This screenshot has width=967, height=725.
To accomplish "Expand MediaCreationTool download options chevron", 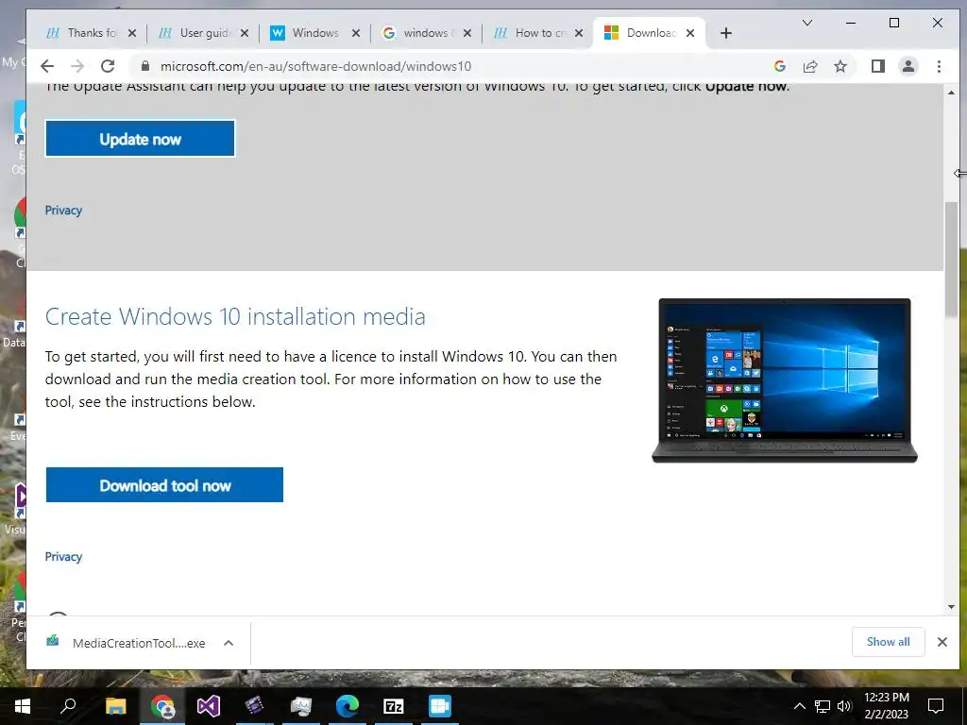I will 229,643.
